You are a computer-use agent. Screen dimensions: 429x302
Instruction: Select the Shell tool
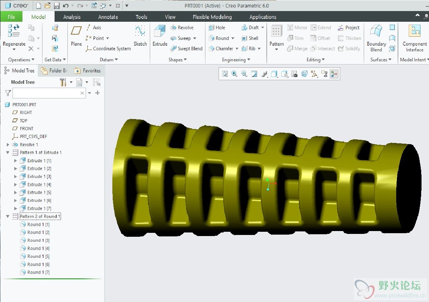coord(250,38)
